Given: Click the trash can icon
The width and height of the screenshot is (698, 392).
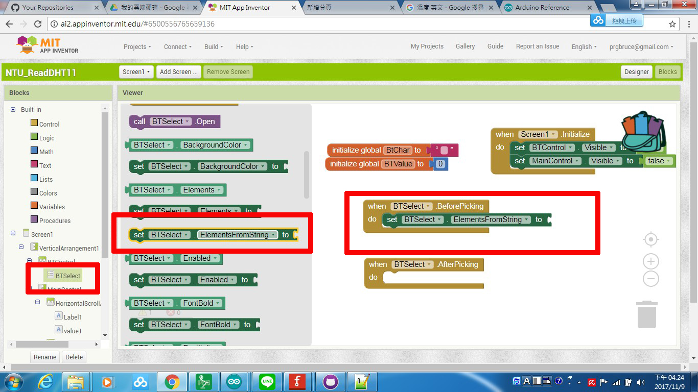Looking at the screenshot, I should tap(646, 314).
